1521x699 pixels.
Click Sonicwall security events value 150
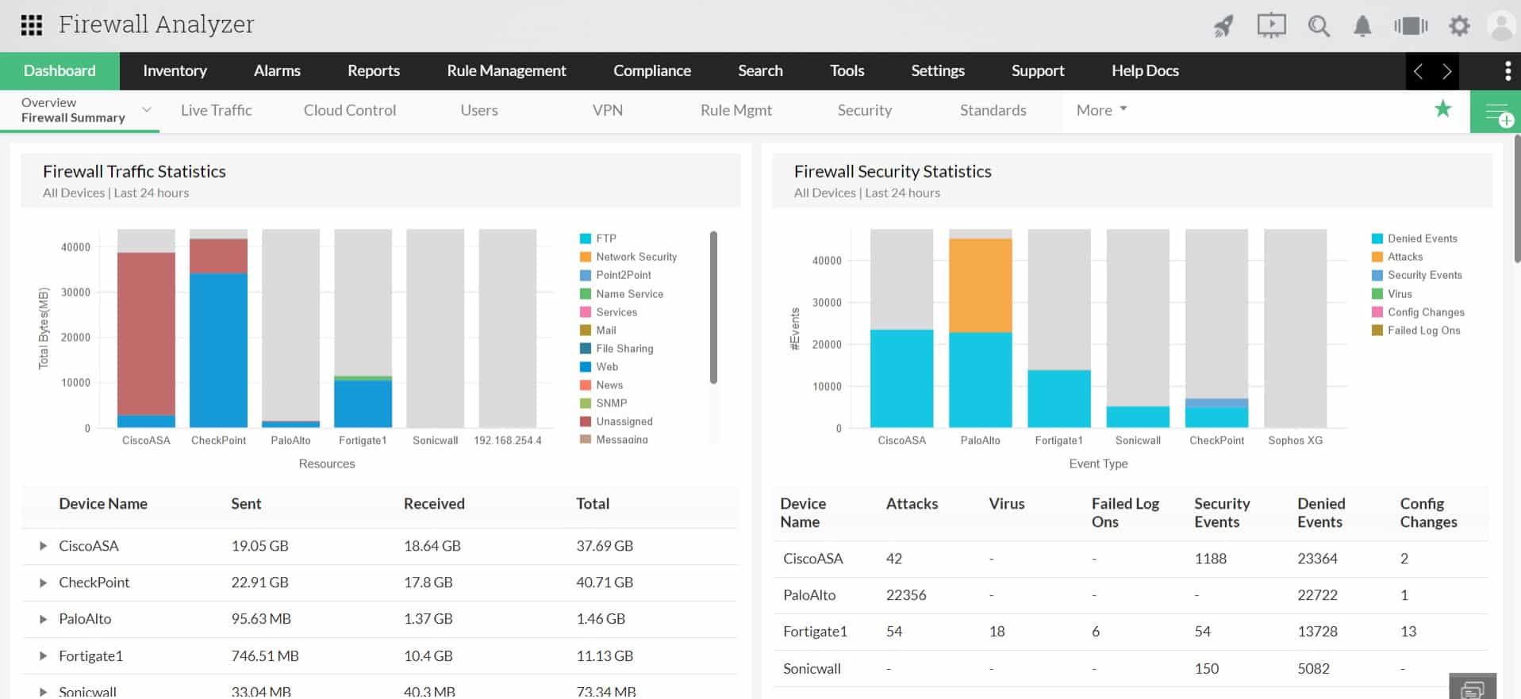pos(1207,669)
